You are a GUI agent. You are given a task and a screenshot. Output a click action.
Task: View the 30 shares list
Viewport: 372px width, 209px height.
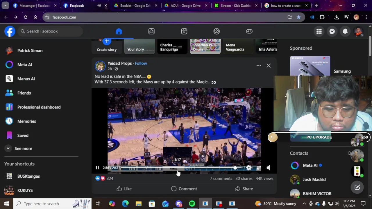coord(244,179)
